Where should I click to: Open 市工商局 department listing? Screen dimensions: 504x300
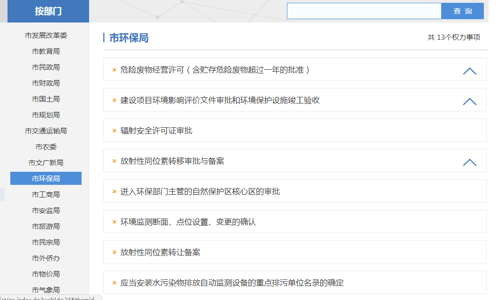coord(46,195)
